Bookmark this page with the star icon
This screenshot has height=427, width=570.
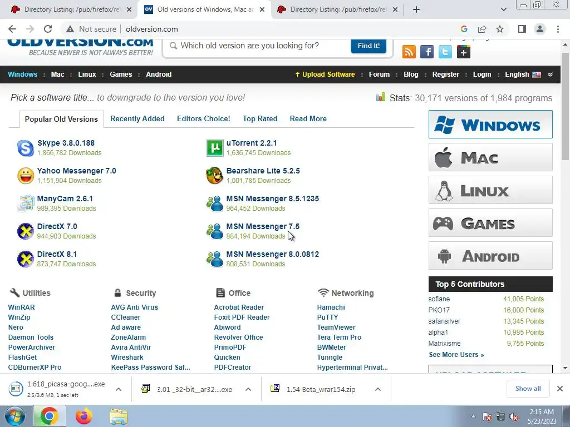pyautogui.click(x=500, y=29)
